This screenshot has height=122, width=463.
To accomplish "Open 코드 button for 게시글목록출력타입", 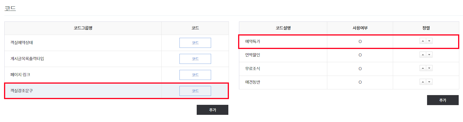I will point(195,59).
